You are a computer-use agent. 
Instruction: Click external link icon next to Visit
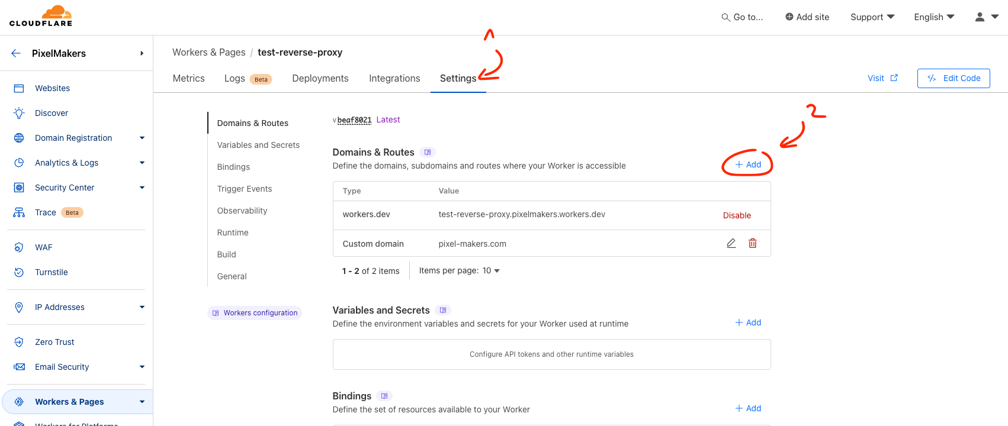tap(894, 78)
